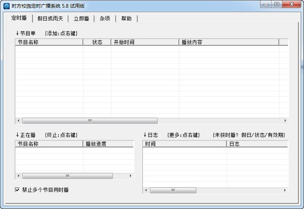The width and height of the screenshot is (304, 209).
Task: Maximize the broadcast system window
Action: (277, 4)
